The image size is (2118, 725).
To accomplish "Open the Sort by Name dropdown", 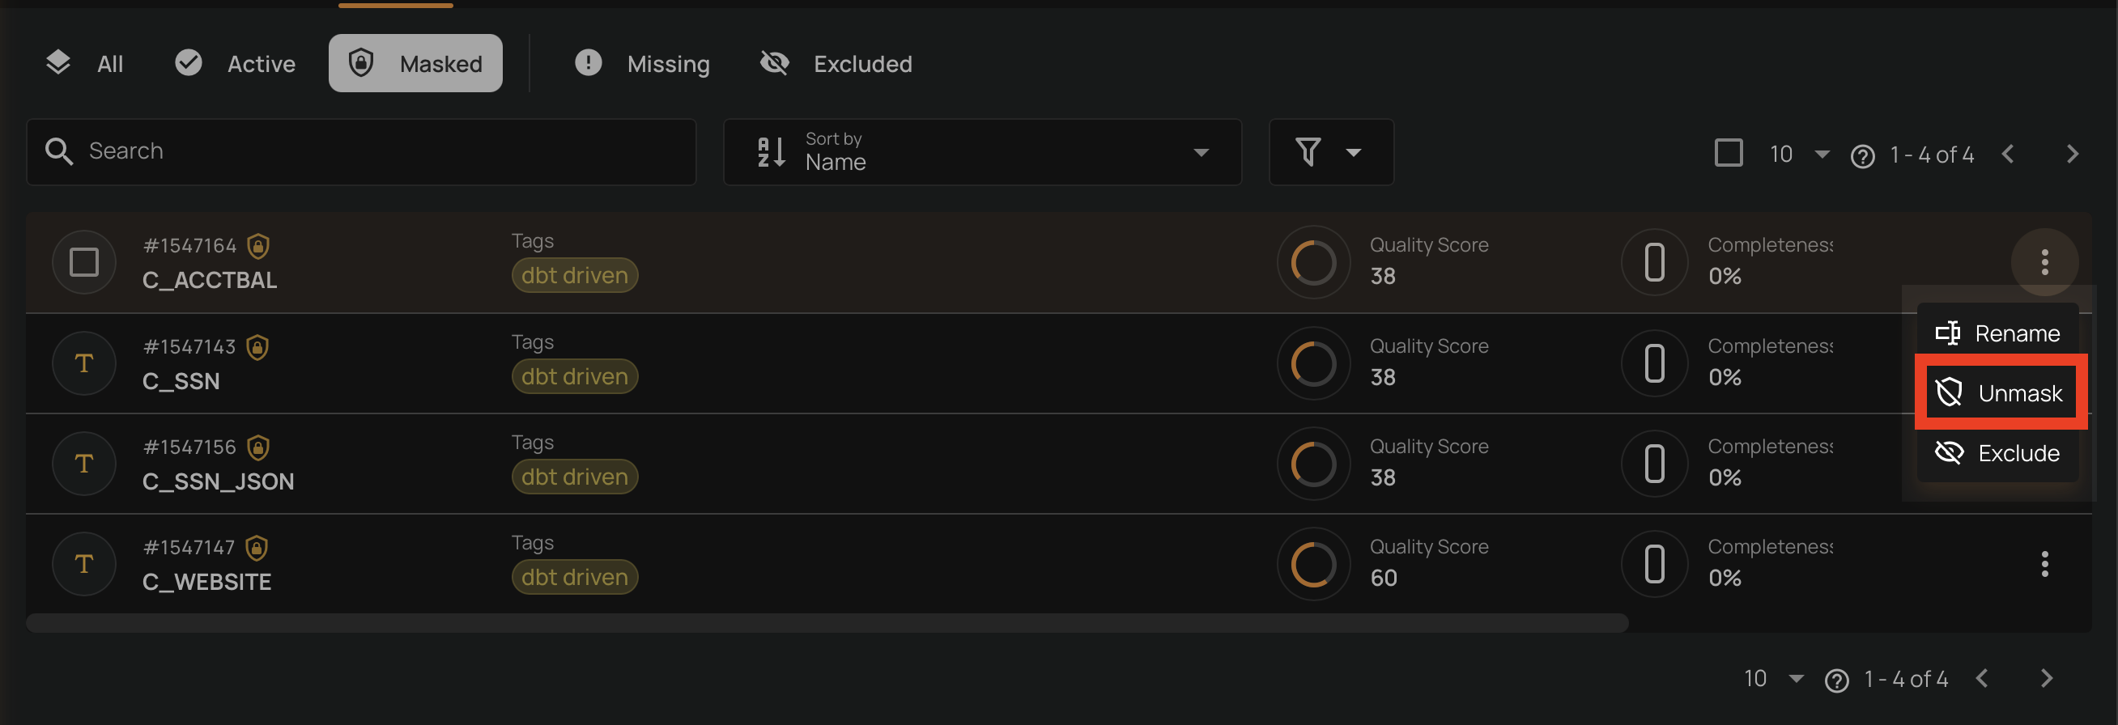I will 982,152.
